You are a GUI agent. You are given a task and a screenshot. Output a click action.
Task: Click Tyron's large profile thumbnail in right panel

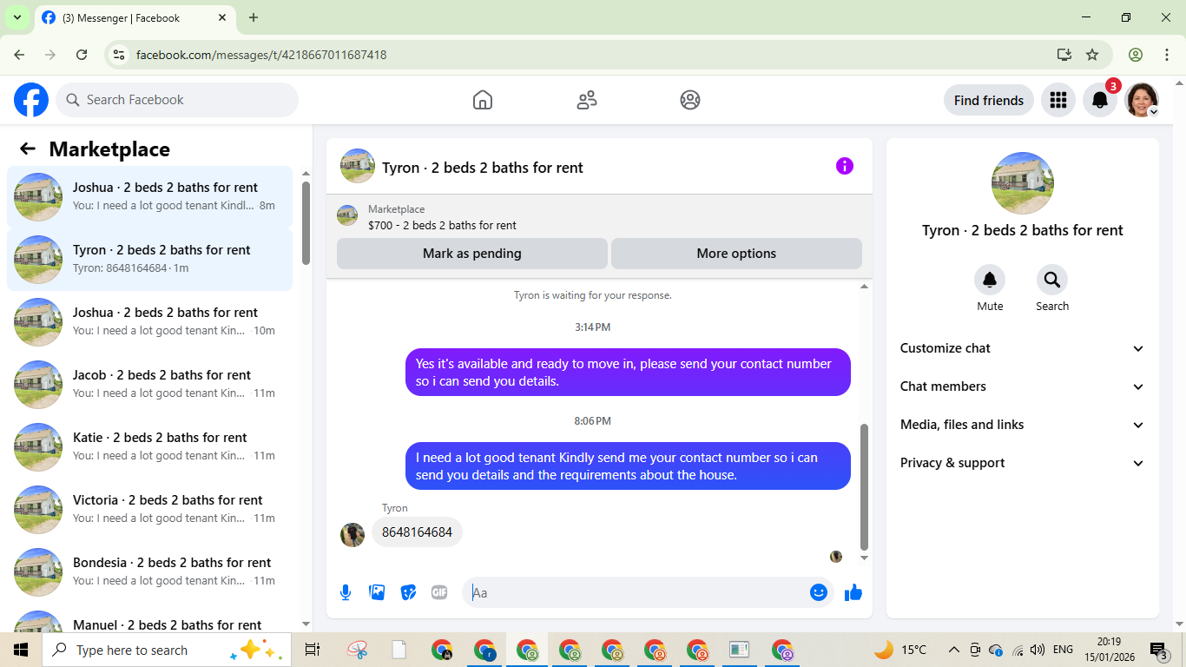[1023, 183]
